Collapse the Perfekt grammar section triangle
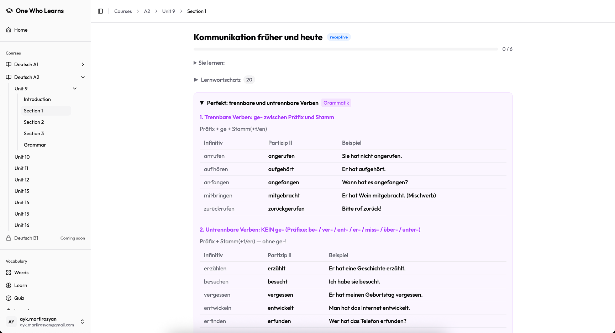This screenshot has height=333, width=615. coord(202,103)
